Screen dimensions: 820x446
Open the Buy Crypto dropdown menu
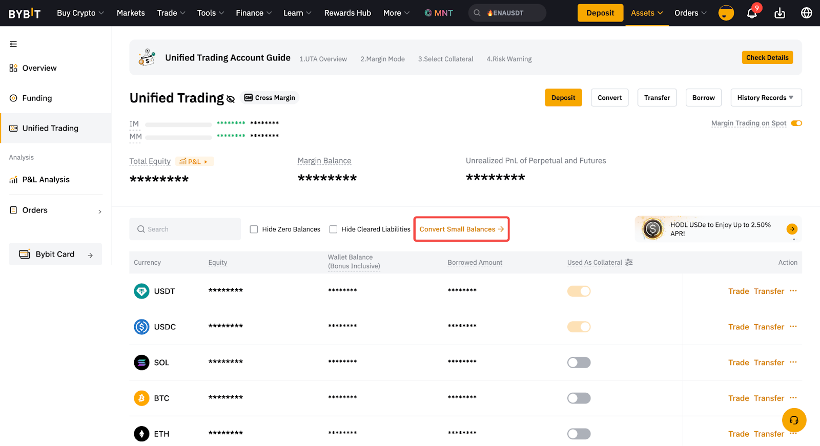click(80, 13)
